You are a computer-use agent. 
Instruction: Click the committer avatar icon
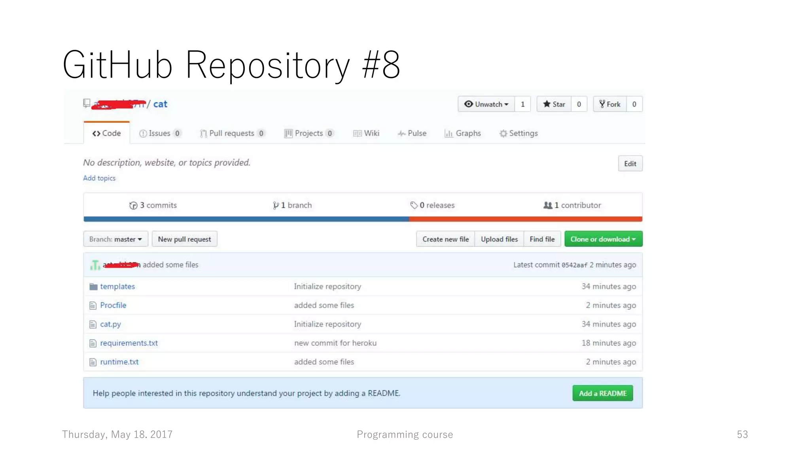point(95,265)
